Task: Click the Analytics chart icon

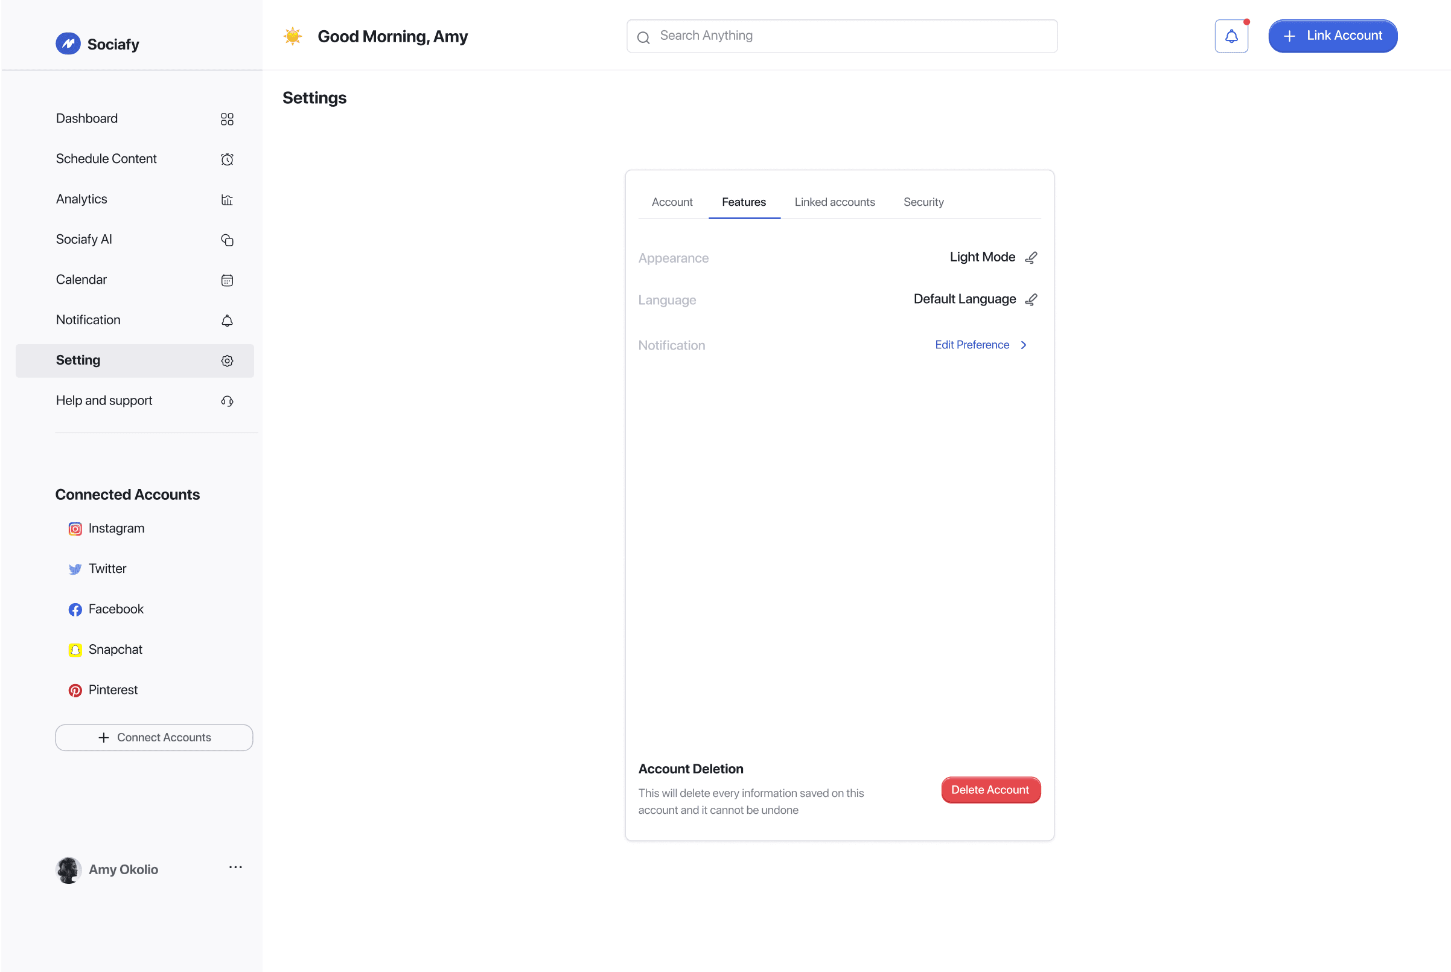Action: pyautogui.click(x=227, y=200)
